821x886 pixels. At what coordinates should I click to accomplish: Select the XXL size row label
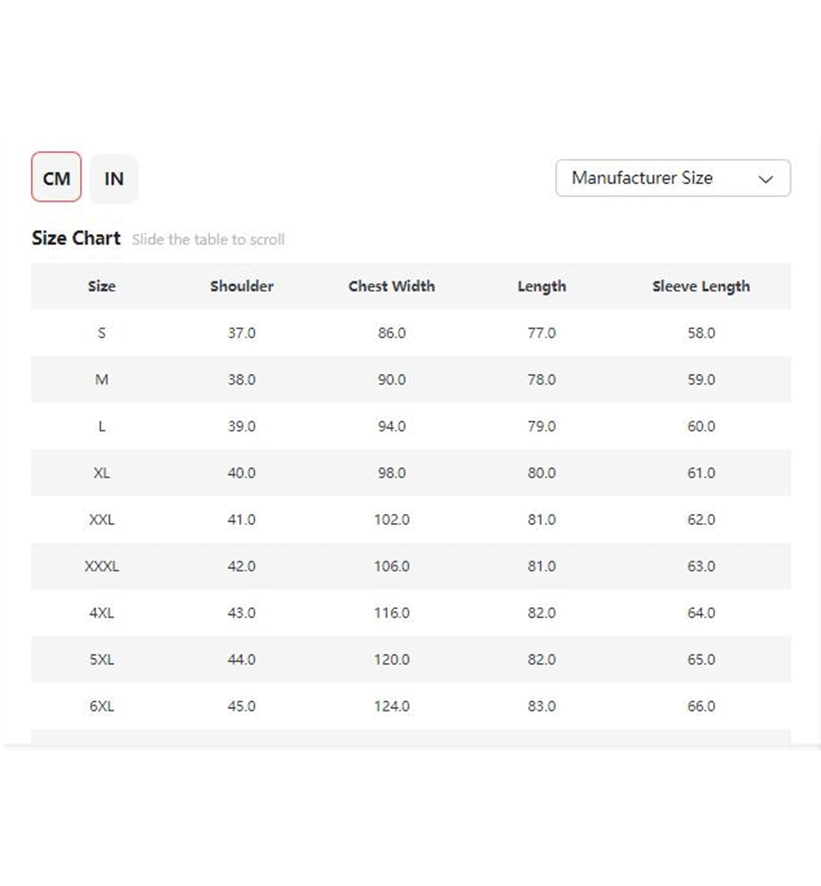(x=102, y=519)
